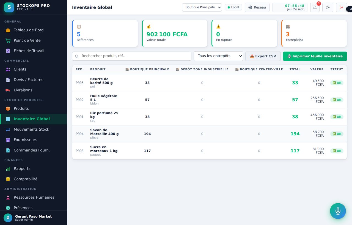Click the 07:55:48 clock display
The width and height of the screenshot is (352, 225).
coord(295,6)
